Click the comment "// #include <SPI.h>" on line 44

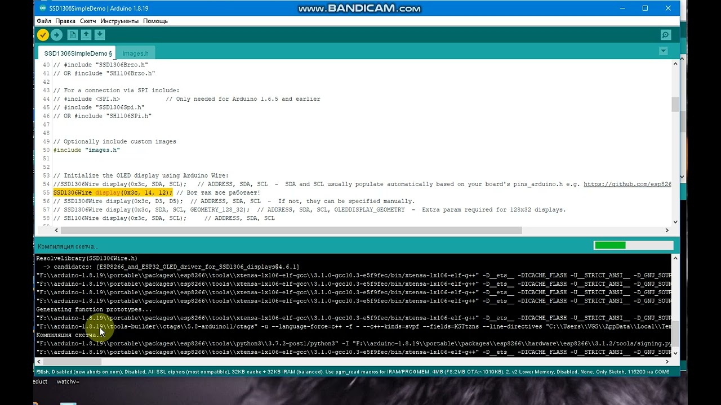86,99
